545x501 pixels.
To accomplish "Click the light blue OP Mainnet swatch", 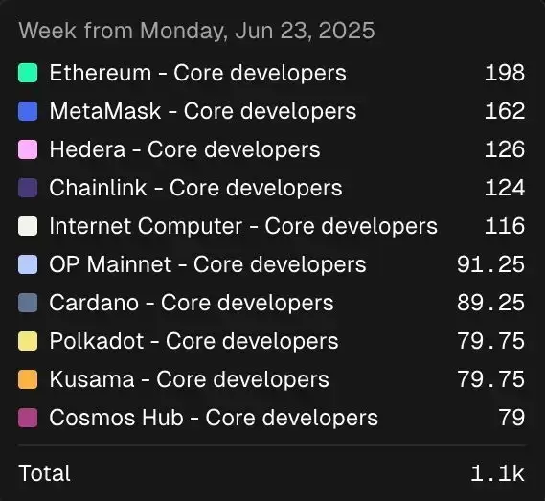I will 28,264.
